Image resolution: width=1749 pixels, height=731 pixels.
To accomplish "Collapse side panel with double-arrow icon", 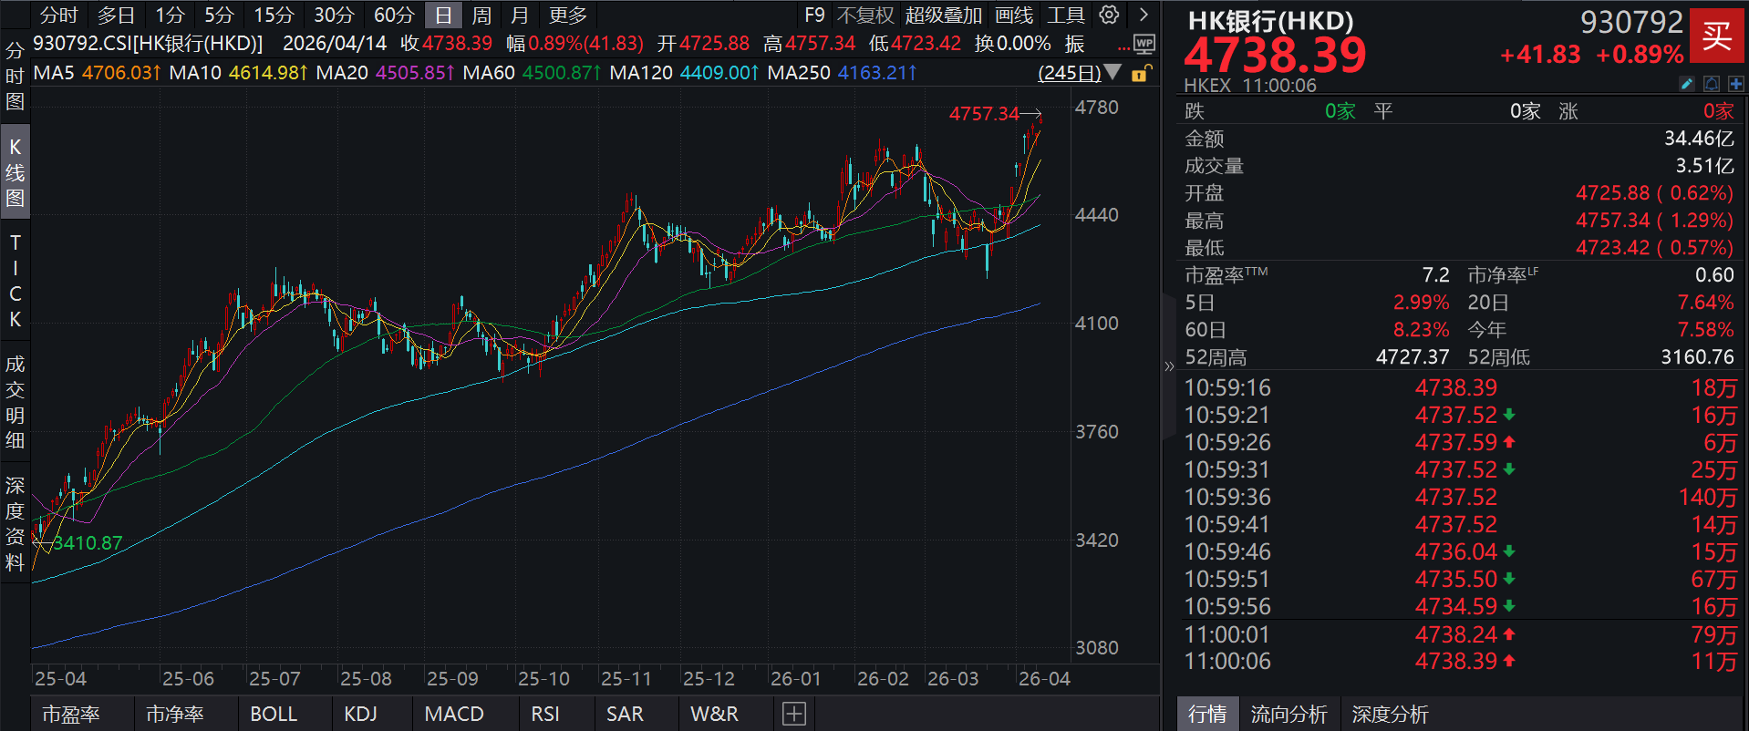I will (x=1169, y=366).
